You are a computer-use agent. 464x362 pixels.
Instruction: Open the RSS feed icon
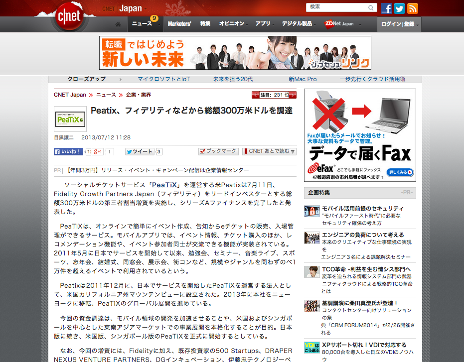coord(413,8)
